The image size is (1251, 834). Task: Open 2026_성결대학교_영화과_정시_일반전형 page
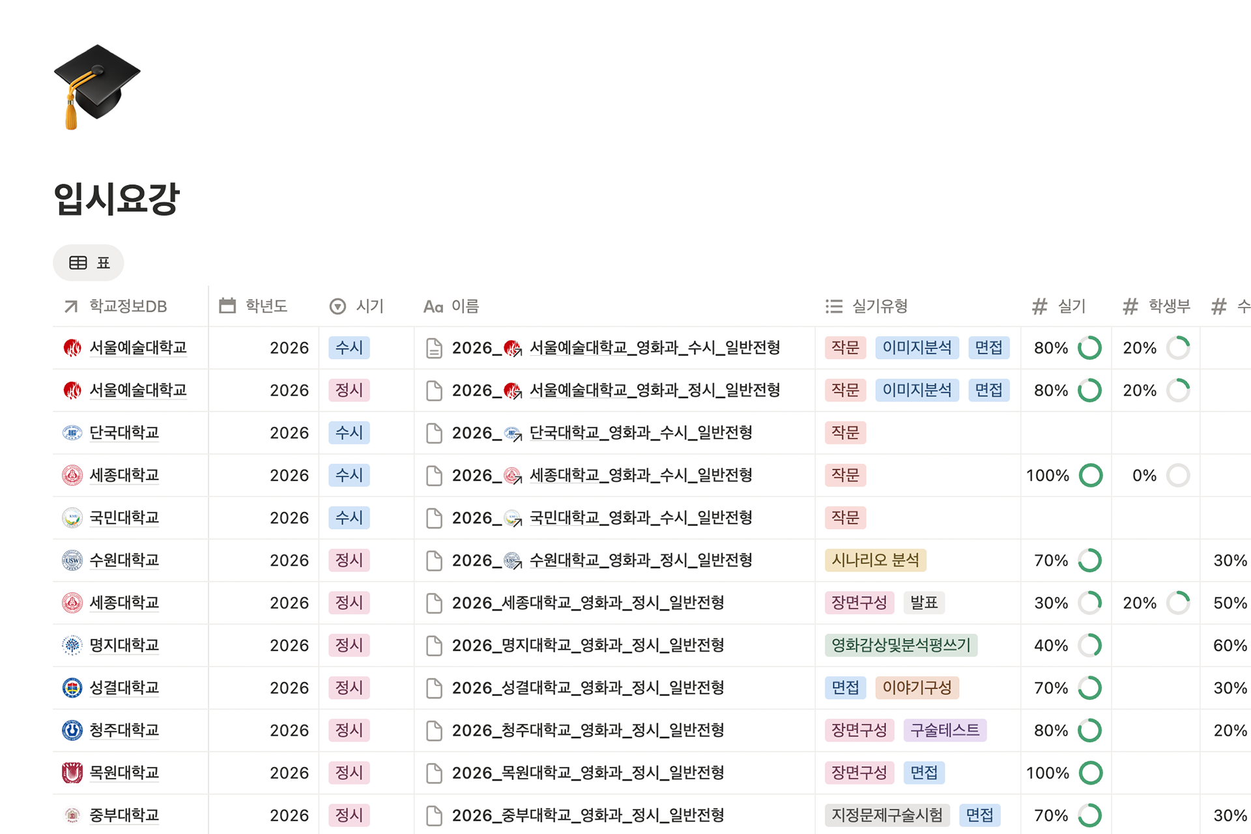click(x=588, y=688)
